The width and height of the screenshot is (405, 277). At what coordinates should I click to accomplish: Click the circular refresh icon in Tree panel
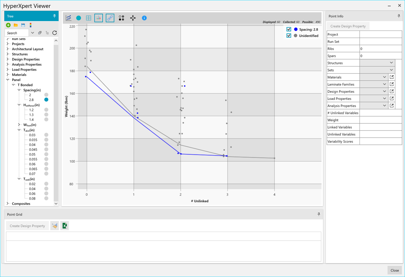pyautogui.click(x=55, y=33)
